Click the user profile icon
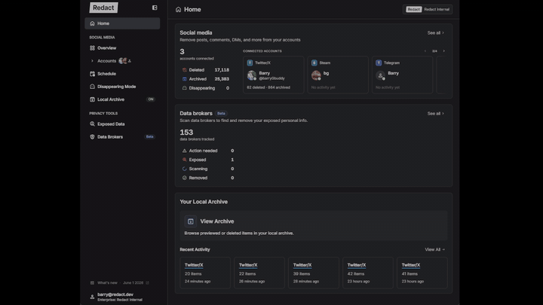543x305 pixels. 92,297
